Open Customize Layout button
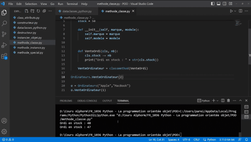Image resolution: width=251 pixels, height=142 pixels. (231, 4)
